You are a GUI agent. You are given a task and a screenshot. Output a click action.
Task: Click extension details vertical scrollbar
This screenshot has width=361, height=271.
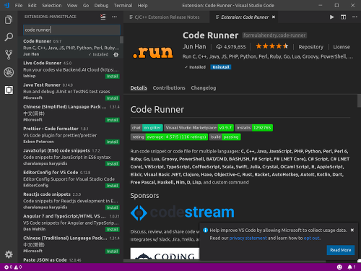(x=359, y=100)
